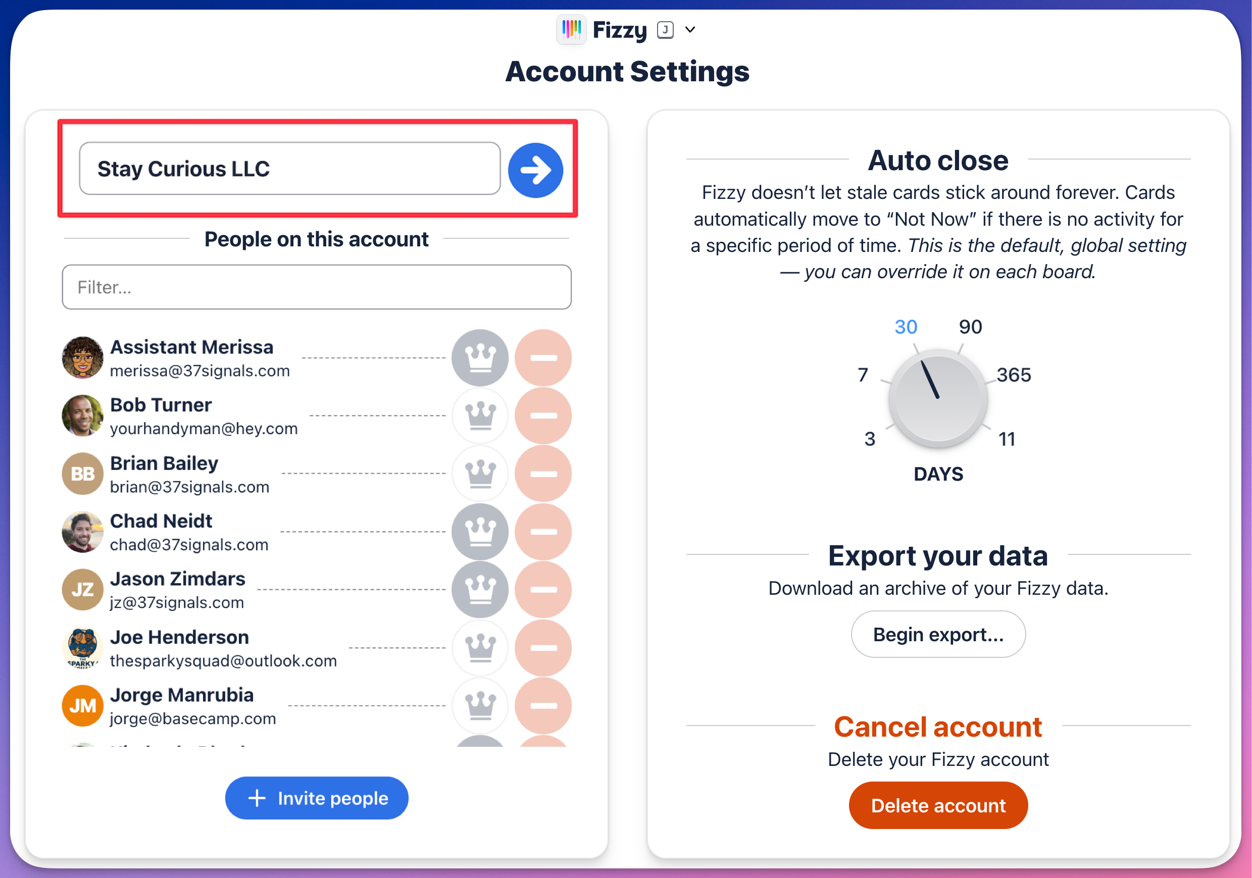Click Chad Neidt's profile photo
1252x878 pixels.
pos(82,531)
